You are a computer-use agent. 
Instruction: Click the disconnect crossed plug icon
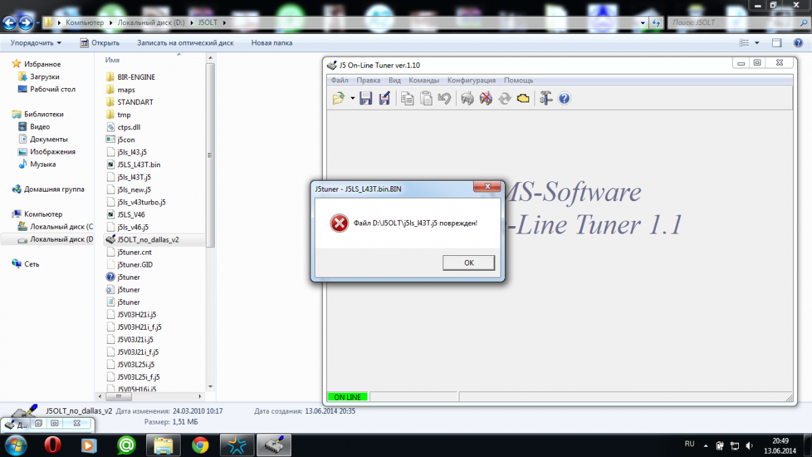click(x=485, y=99)
